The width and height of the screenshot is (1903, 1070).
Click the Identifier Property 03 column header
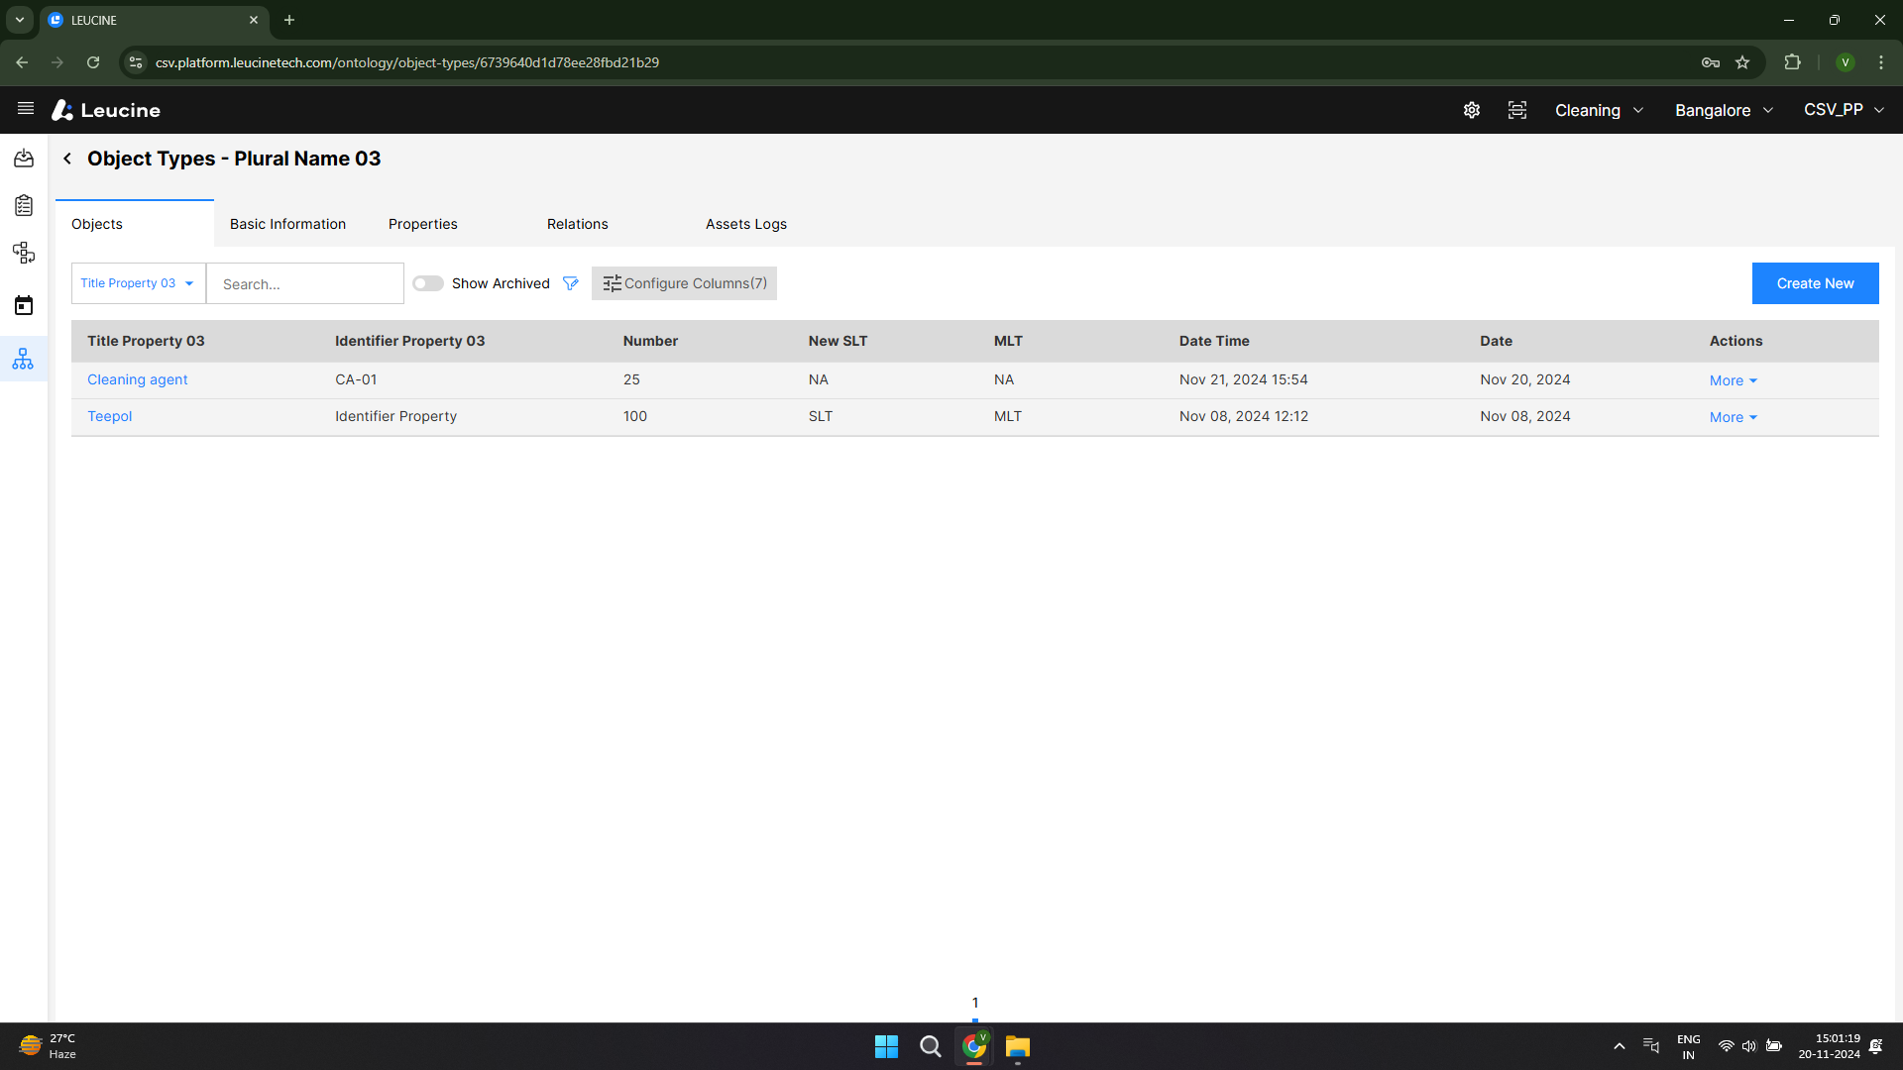coord(409,341)
